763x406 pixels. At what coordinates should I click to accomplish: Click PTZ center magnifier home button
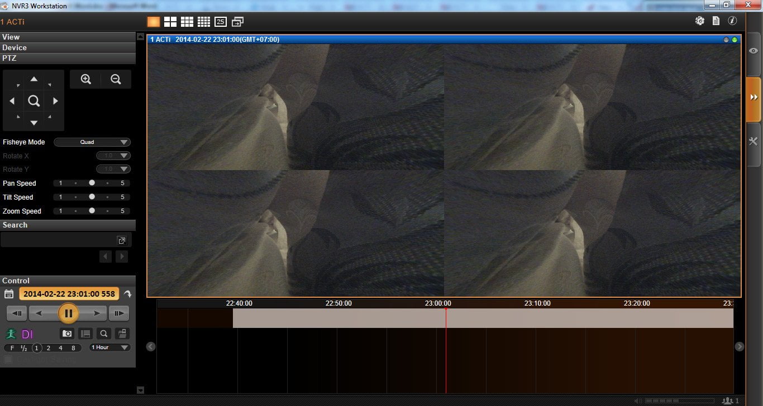pos(34,101)
